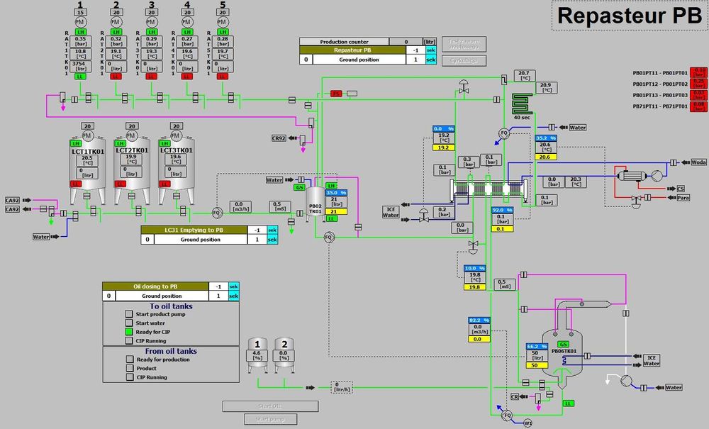The height and width of the screenshot is (429, 709).
Task: Click the Cyrkulacja button
Action: tap(464, 60)
